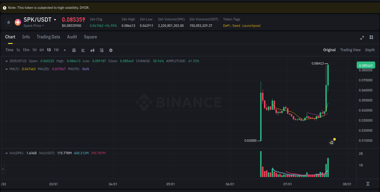
Task: Select the line chart style icon
Action: 83,50
